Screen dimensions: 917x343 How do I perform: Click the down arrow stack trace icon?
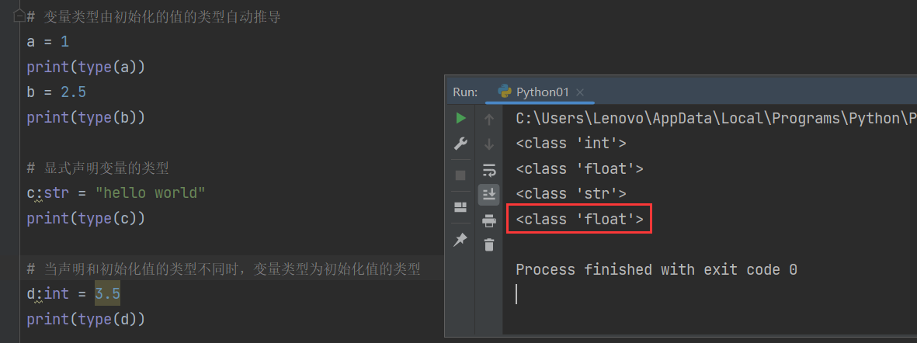[489, 144]
